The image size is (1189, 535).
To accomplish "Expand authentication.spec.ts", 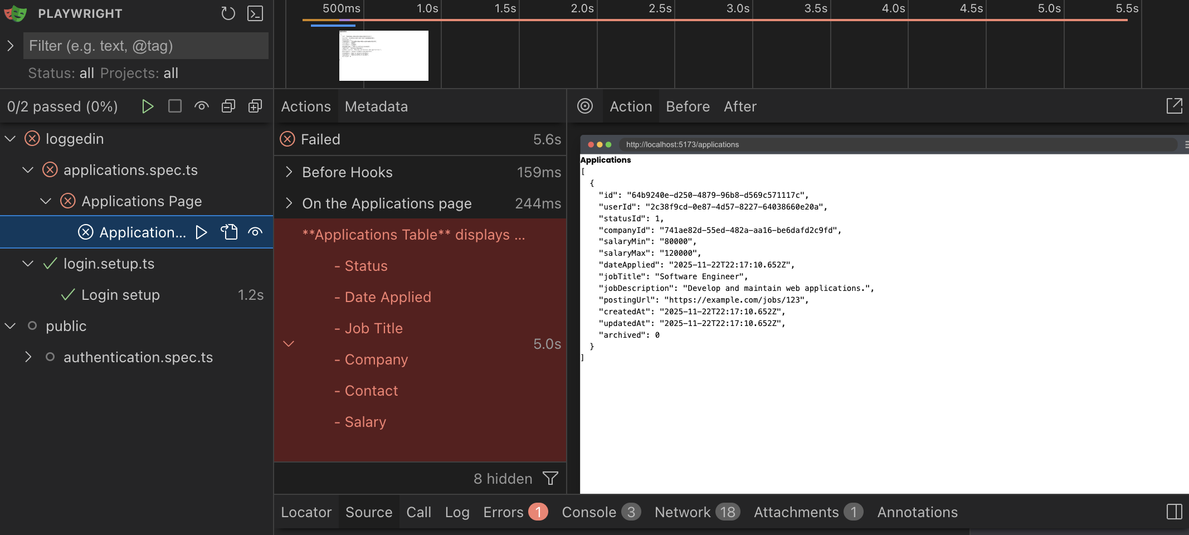I will [28, 357].
